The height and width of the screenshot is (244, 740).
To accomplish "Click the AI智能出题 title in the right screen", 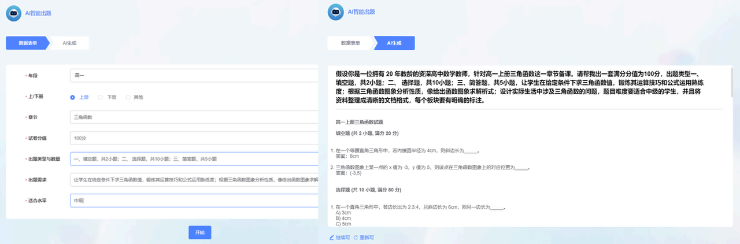I will (x=362, y=12).
